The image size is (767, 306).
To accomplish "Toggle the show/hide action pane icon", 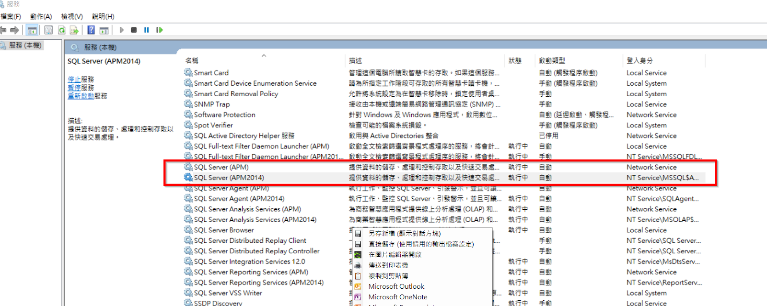I will click(104, 30).
